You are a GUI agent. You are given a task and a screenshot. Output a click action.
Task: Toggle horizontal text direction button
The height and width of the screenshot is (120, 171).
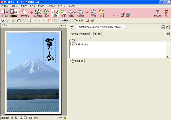(x=100, y=34)
